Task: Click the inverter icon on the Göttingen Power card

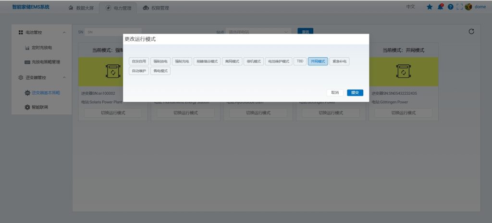Action: pos(403,72)
